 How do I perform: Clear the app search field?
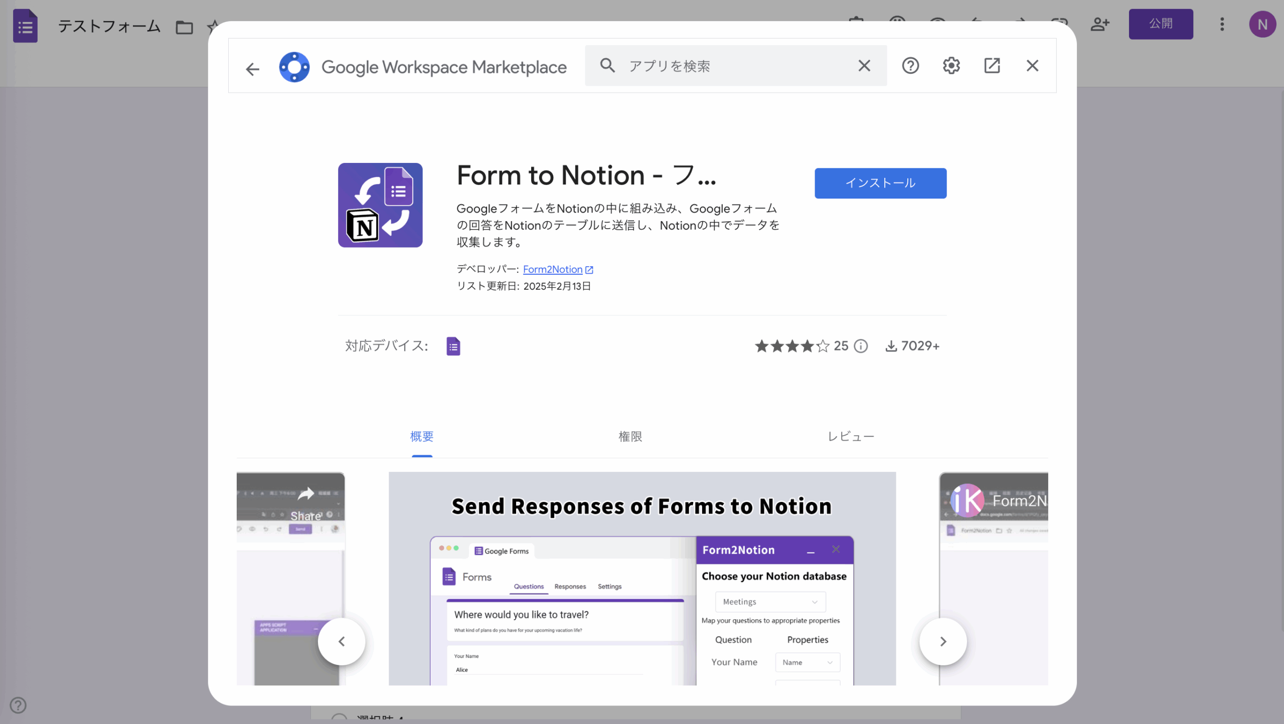tap(864, 66)
